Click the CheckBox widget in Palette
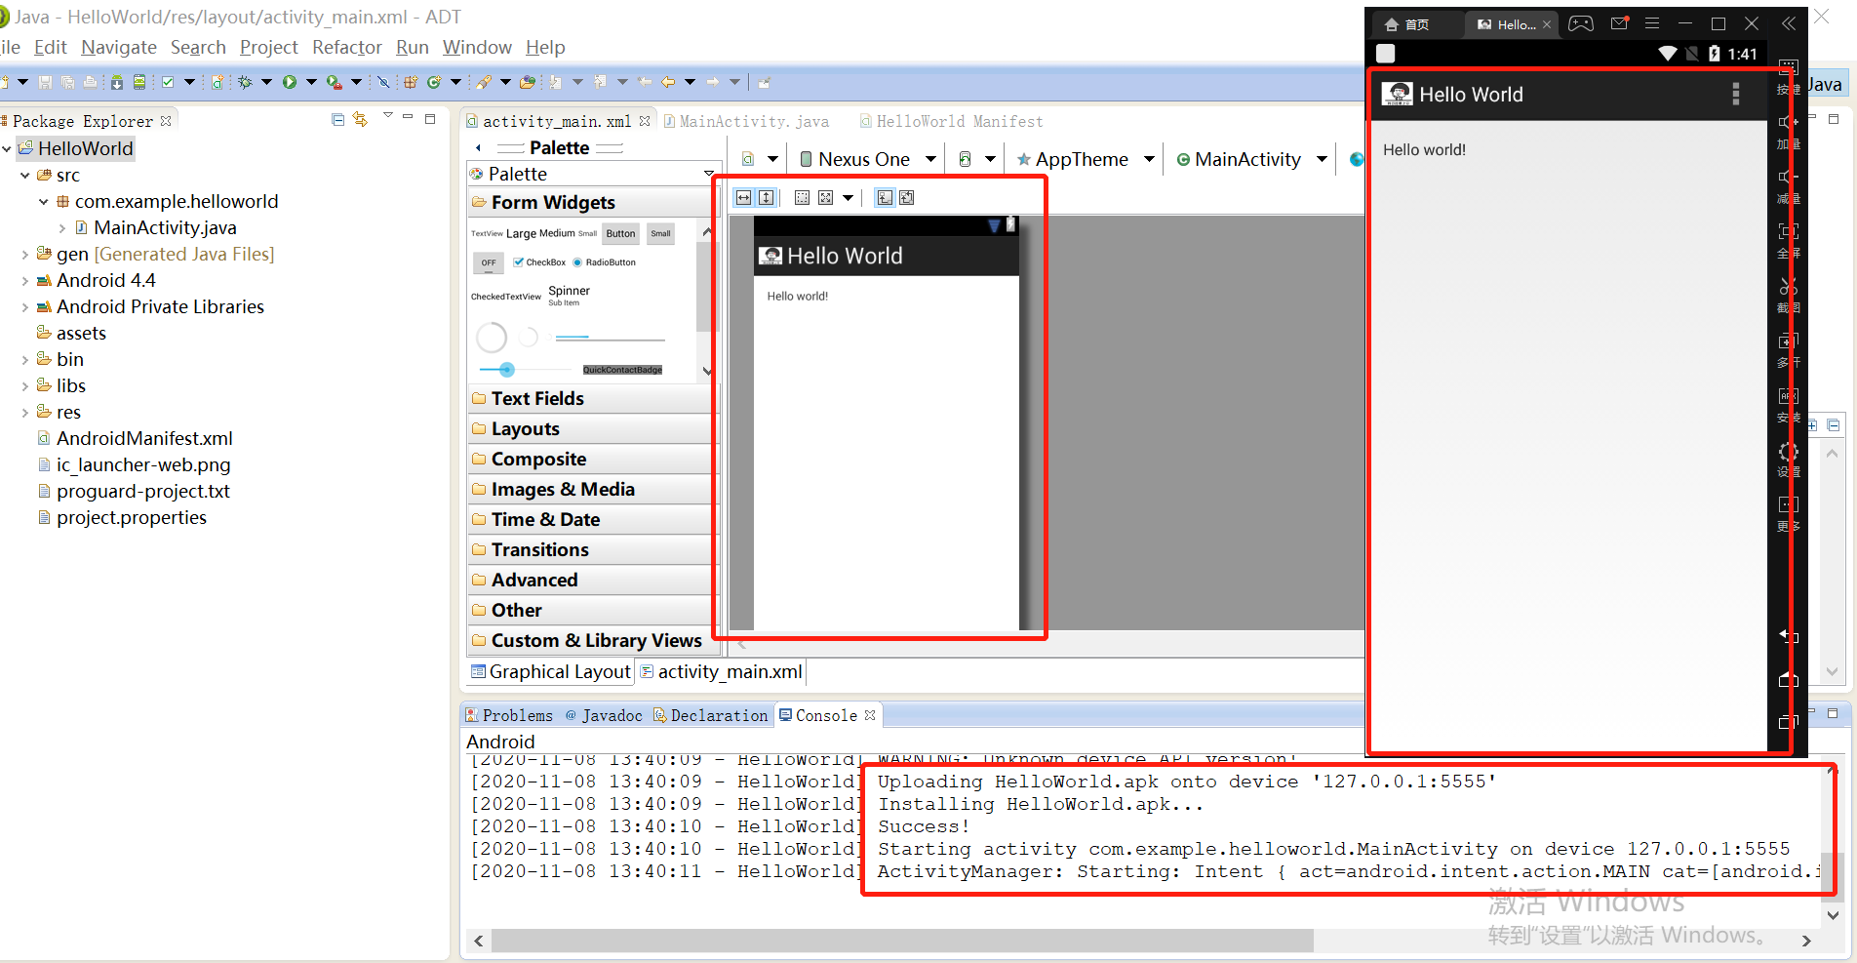 [x=539, y=262]
